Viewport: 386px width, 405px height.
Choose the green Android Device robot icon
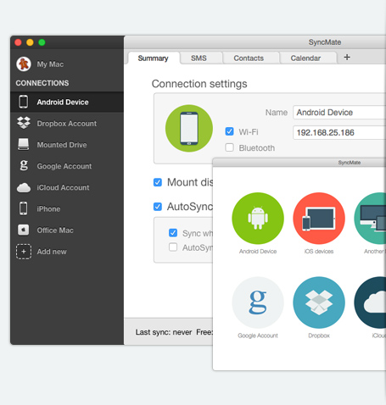[258, 219]
